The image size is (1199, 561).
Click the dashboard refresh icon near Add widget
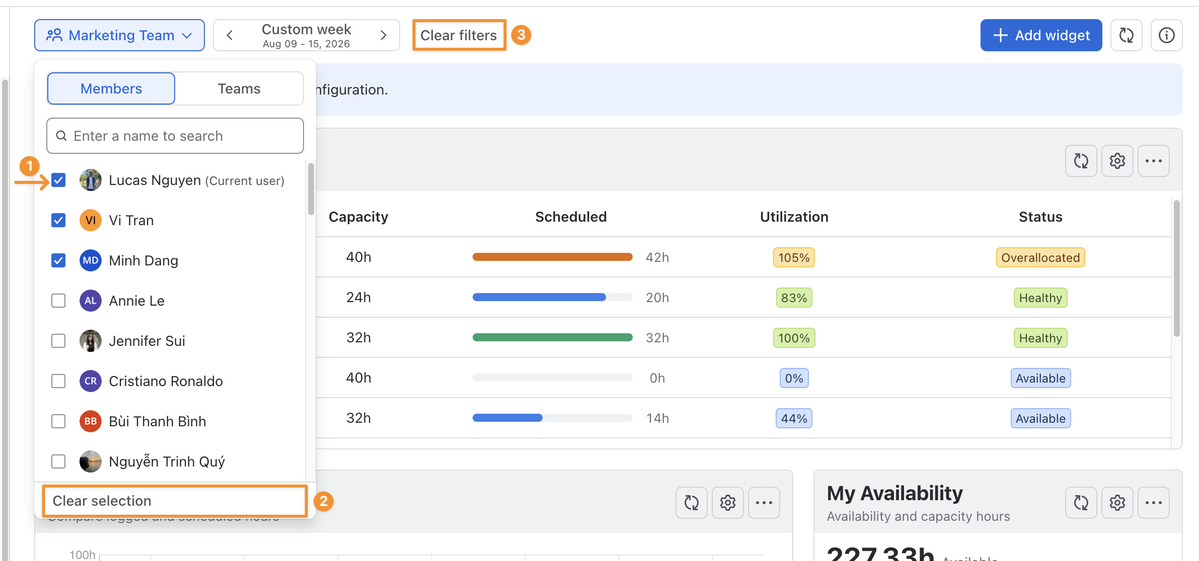pos(1126,35)
